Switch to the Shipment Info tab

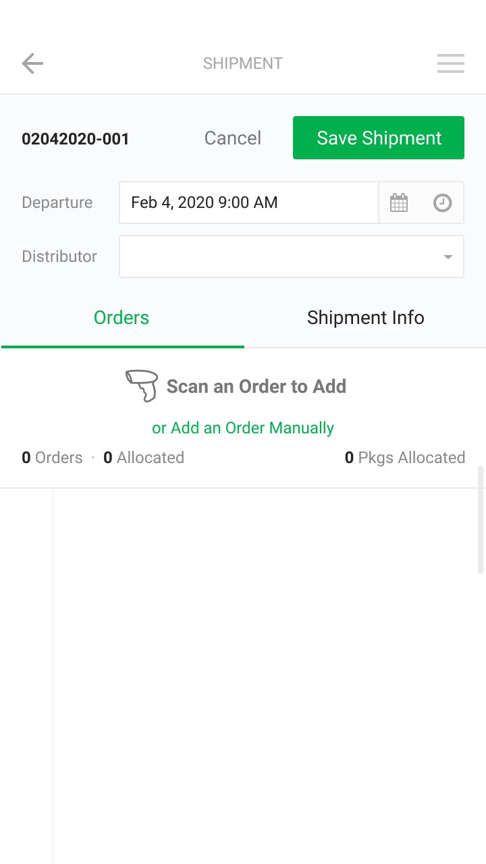(x=365, y=318)
